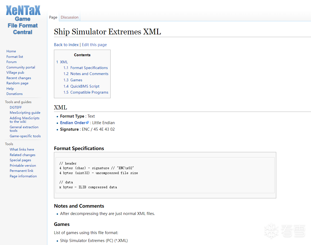Click the Contents box title

point(82,55)
